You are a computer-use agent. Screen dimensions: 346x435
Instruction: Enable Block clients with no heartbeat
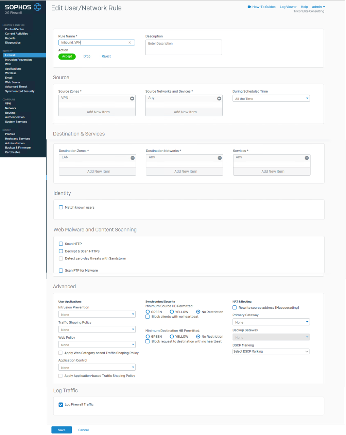(x=148, y=317)
